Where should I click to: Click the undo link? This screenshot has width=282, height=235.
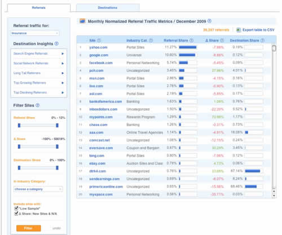coord(56,228)
